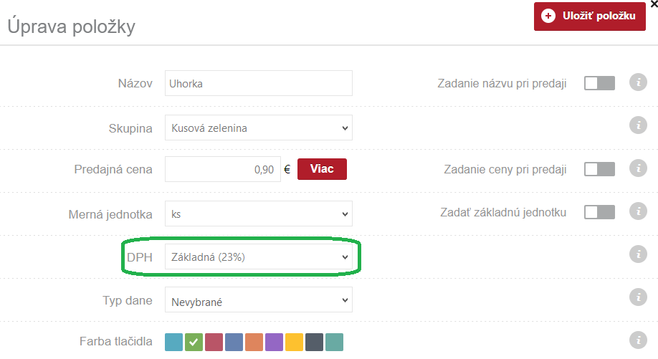
Task: Open the Typ dane dropdown
Action: [259, 302]
